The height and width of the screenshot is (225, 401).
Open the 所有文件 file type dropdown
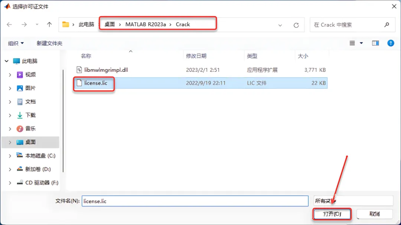tap(353, 201)
